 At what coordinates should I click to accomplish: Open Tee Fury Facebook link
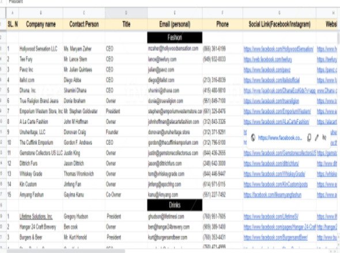(x=267, y=59)
